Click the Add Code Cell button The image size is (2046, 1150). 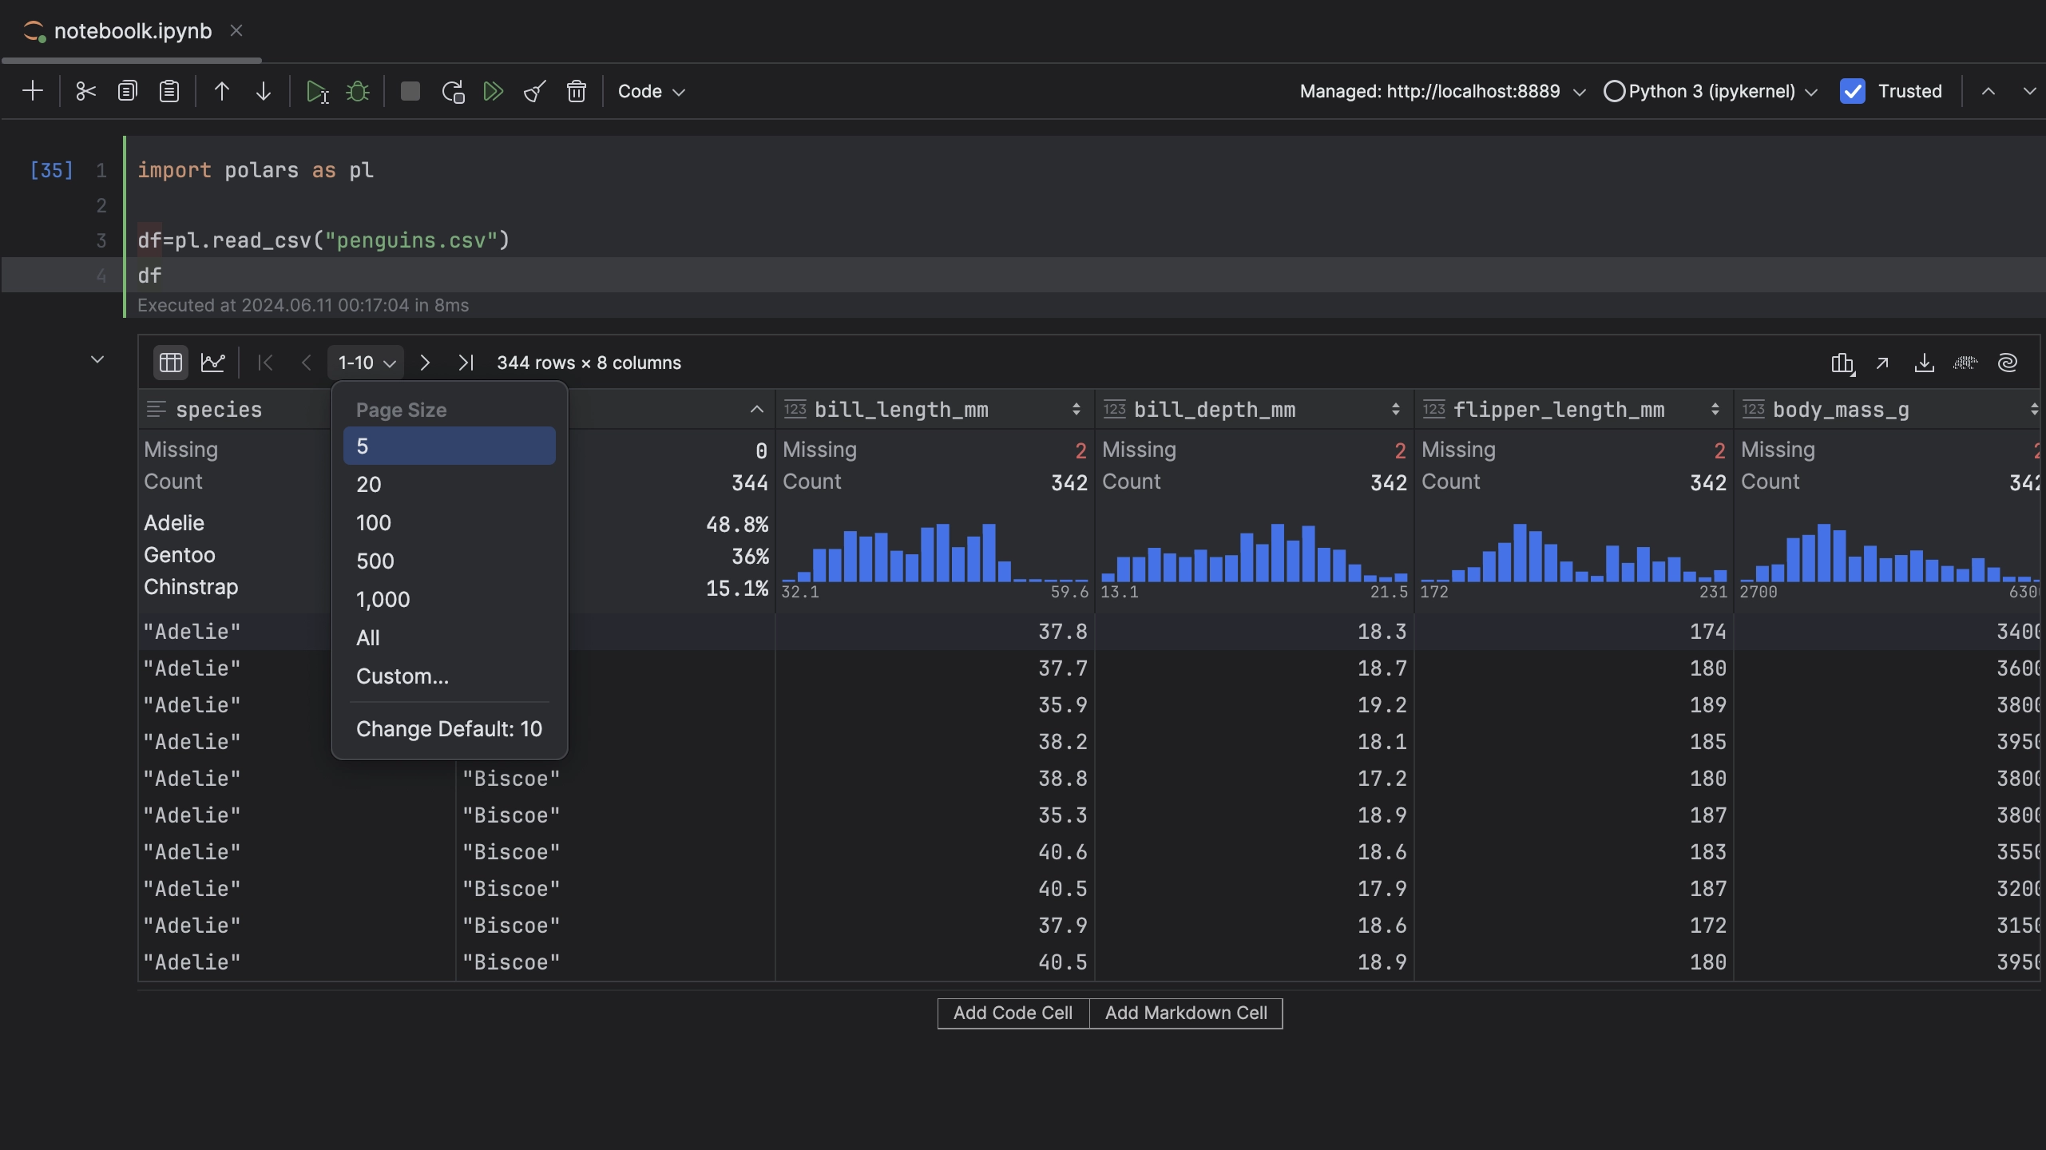(x=1013, y=1013)
